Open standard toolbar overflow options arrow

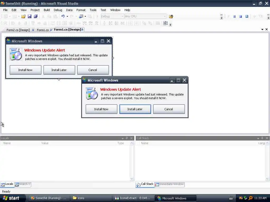tap(221, 17)
